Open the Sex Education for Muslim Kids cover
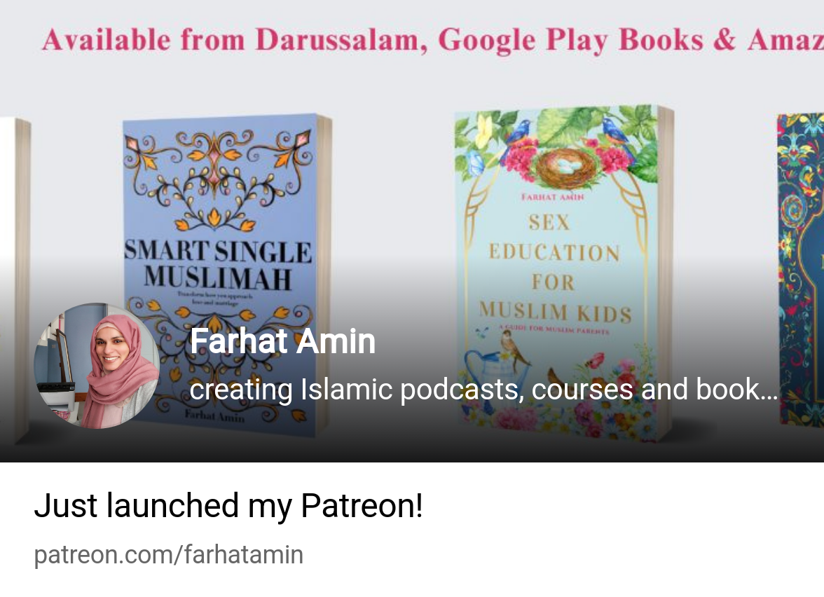The image size is (824, 597). [563, 273]
